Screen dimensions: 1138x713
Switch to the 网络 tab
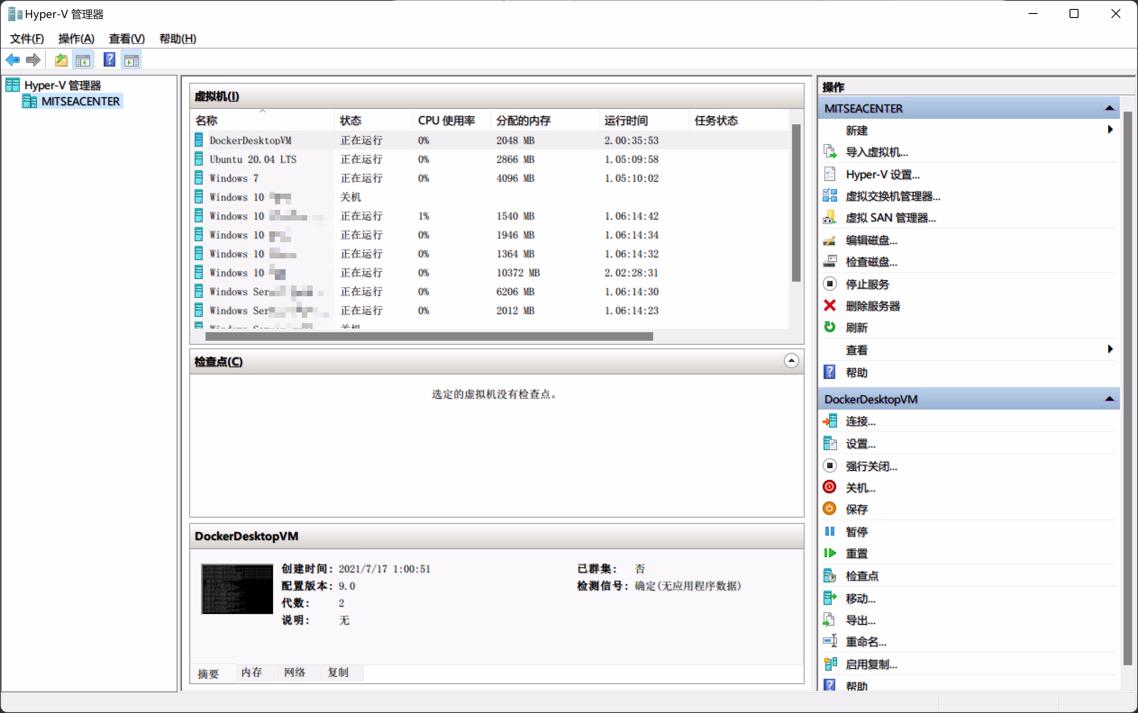coord(295,672)
